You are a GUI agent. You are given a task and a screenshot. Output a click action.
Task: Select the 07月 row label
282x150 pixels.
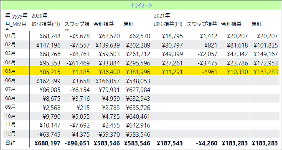pyautogui.click(x=10, y=89)
